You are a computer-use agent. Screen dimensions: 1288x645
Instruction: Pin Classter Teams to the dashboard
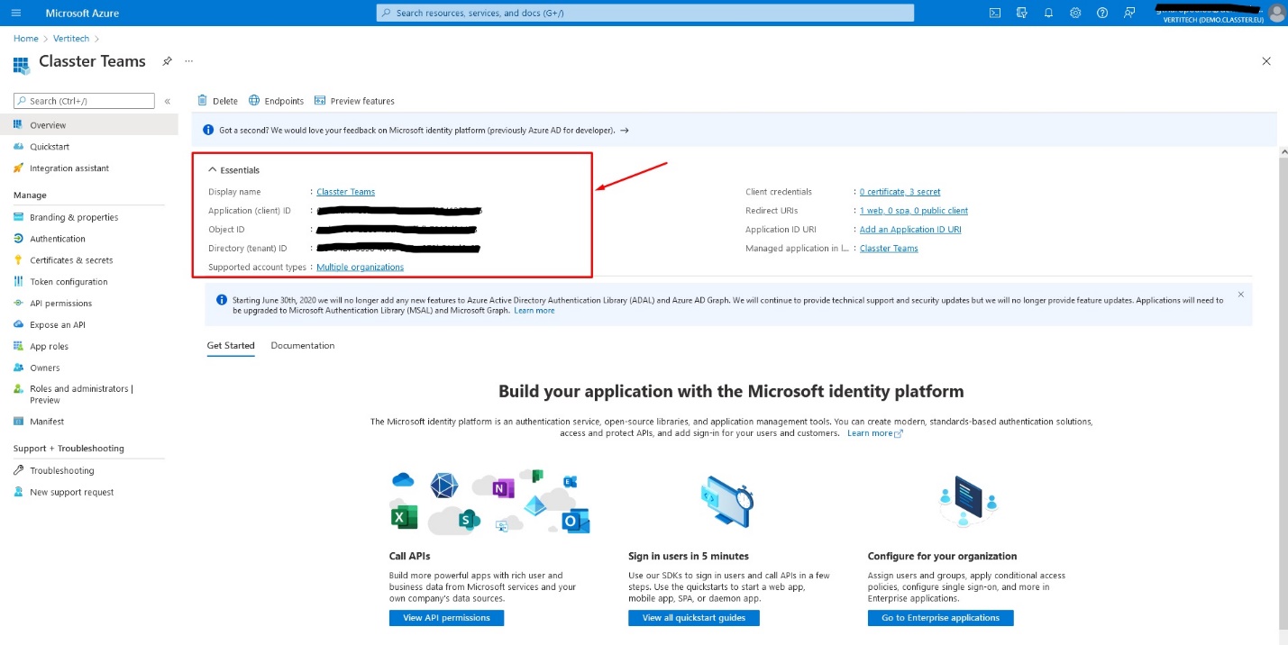tap(167, 61)
